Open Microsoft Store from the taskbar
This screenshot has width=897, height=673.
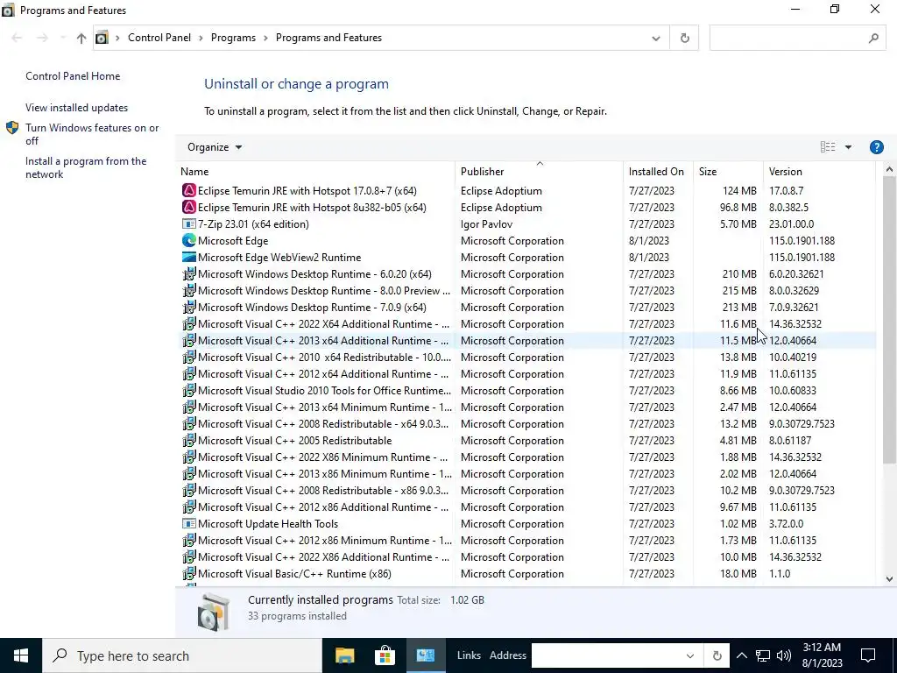coord(385,655)
